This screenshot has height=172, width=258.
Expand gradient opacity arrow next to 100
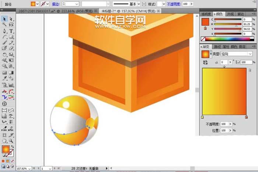pos(230,124)
